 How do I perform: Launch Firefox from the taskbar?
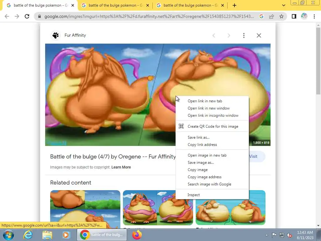coord(137,235)
